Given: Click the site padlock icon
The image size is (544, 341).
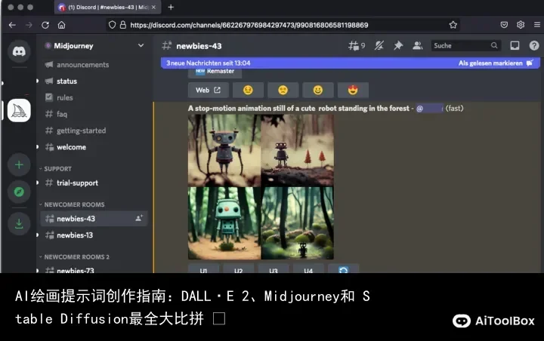Looking at the screenshot, I should [x=123, y=25].
